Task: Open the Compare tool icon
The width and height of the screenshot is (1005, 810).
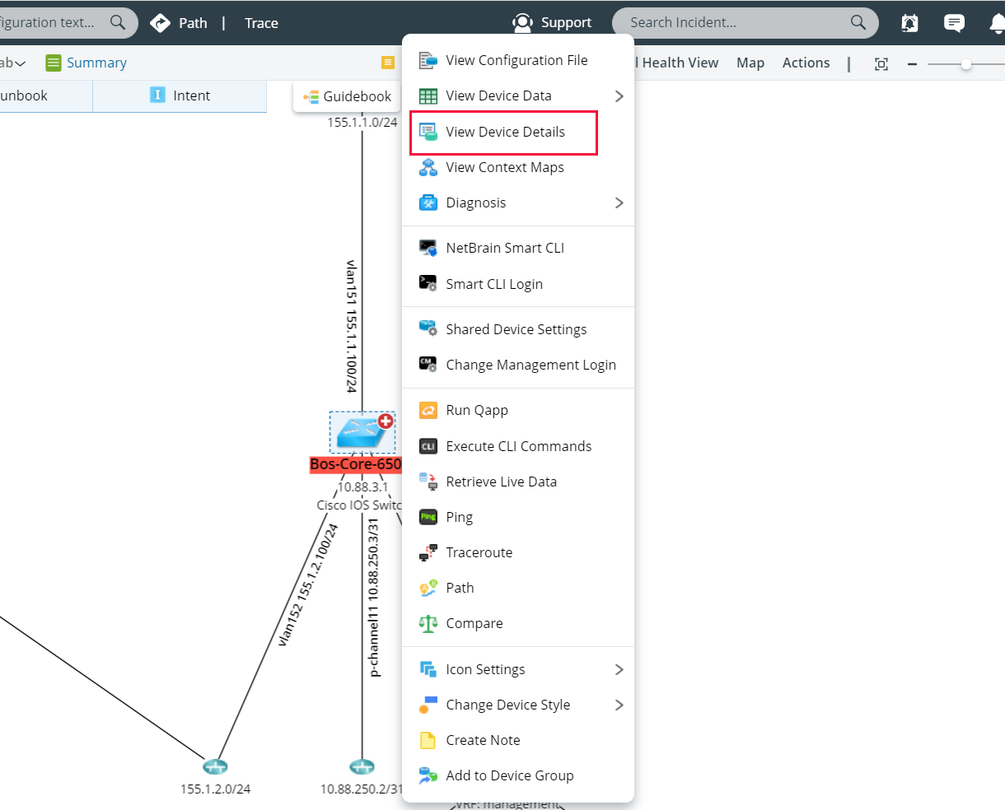Action: [x=429, y=623]
